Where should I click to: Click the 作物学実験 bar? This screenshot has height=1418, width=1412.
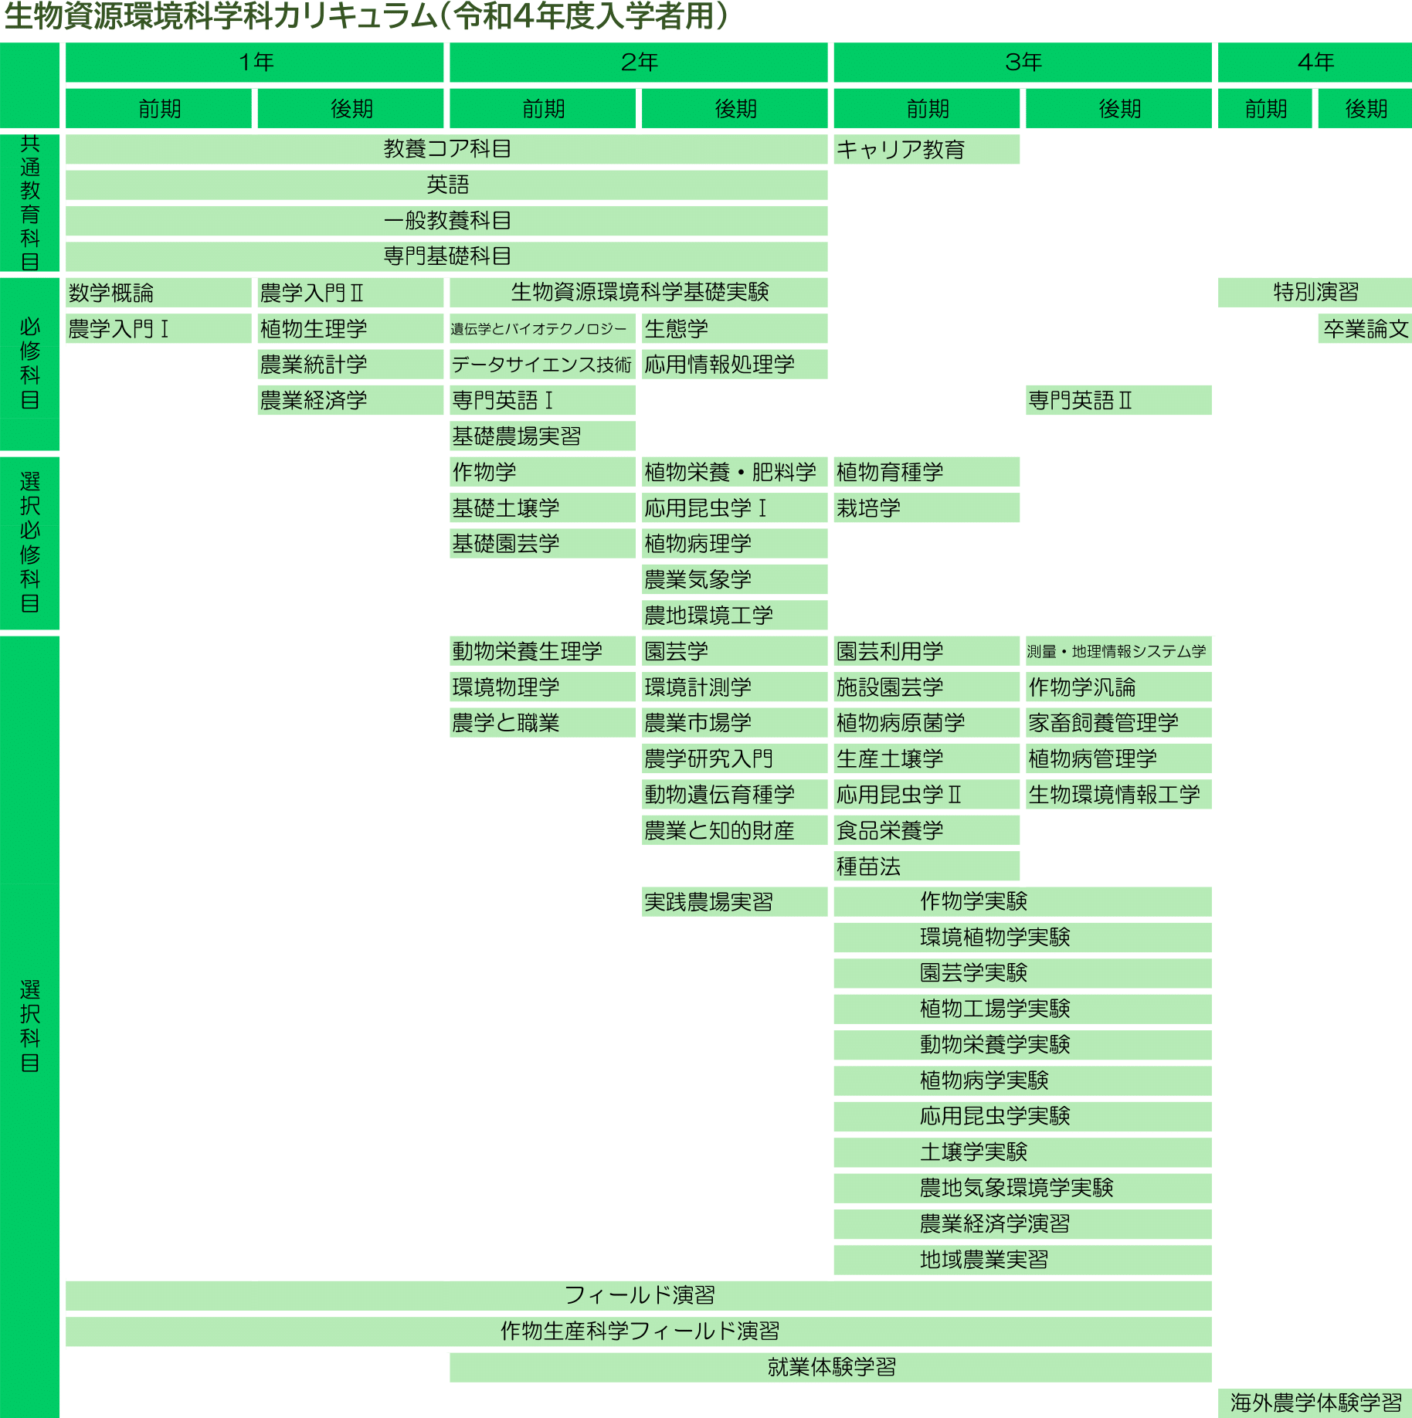(x=1023, y=902)
